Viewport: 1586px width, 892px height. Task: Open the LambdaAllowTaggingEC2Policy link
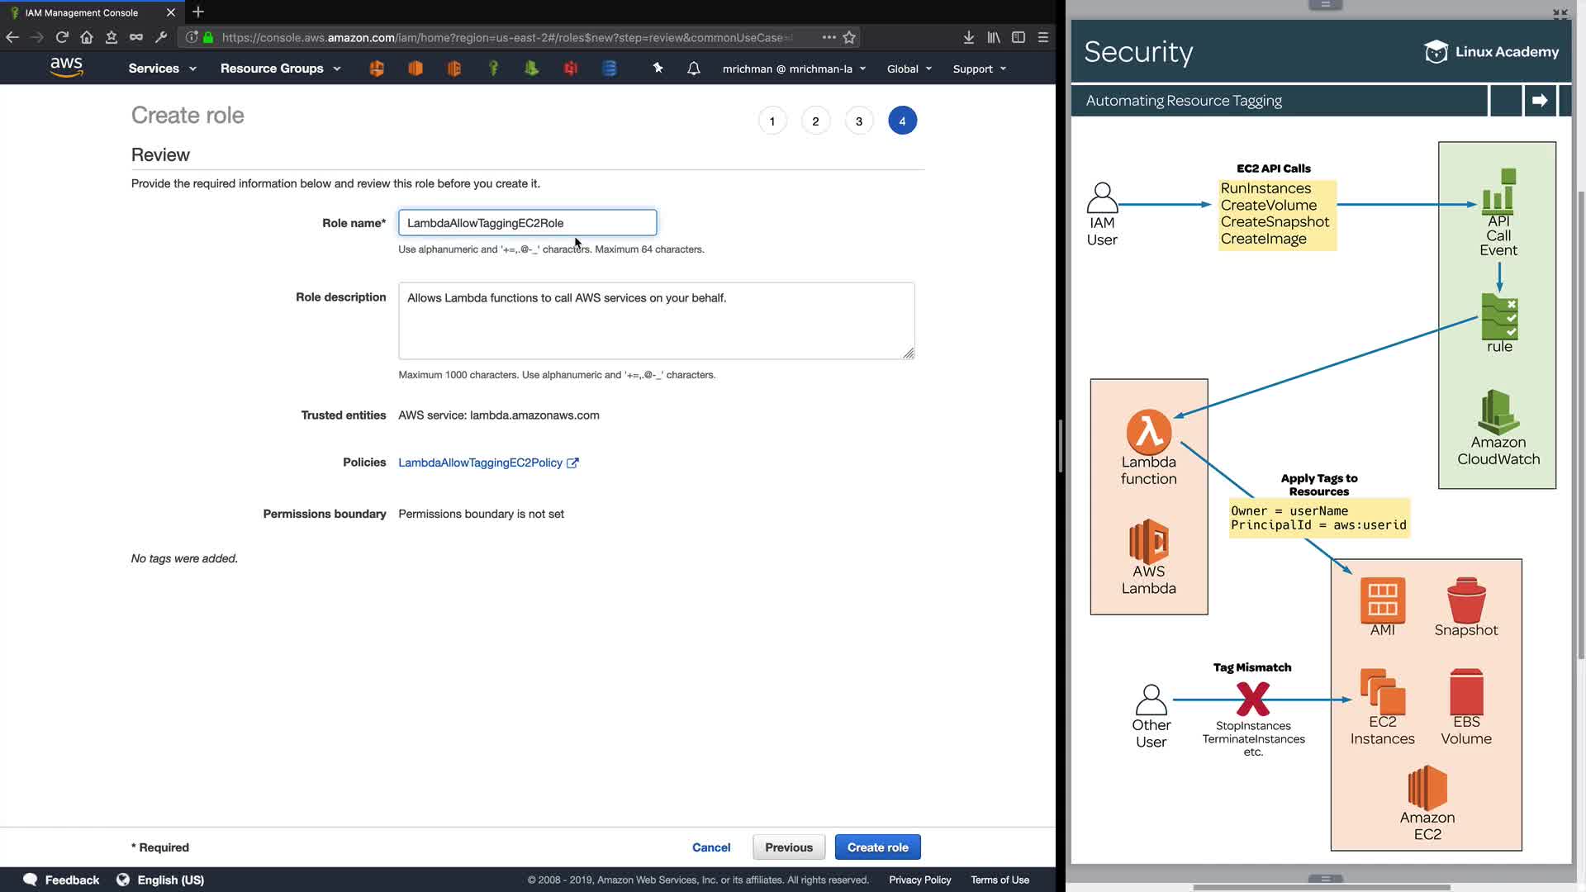point(480,463)
